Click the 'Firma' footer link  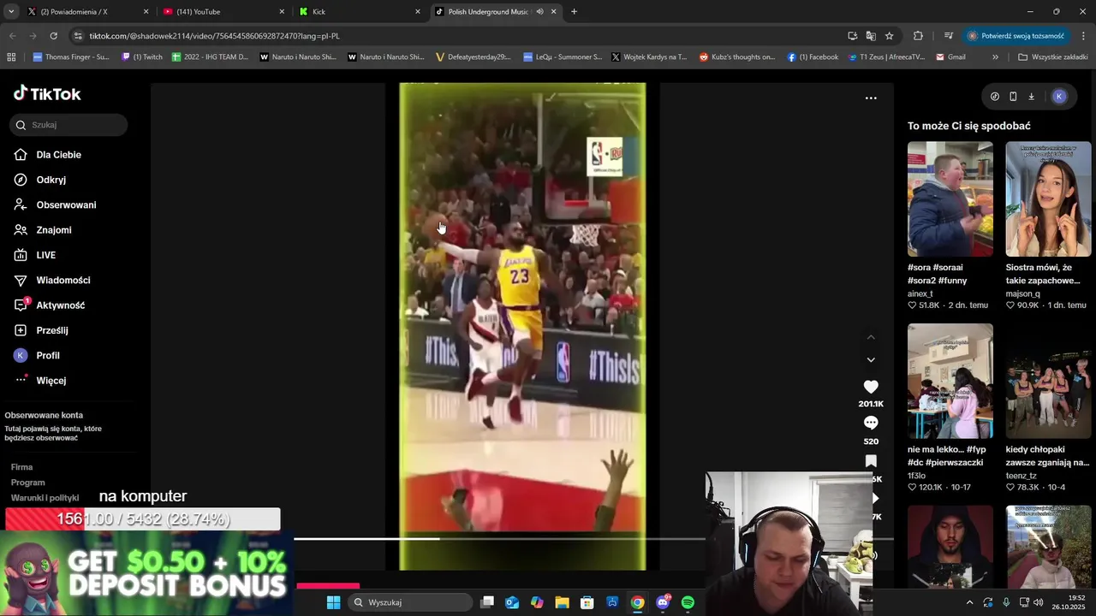point(21,467)
